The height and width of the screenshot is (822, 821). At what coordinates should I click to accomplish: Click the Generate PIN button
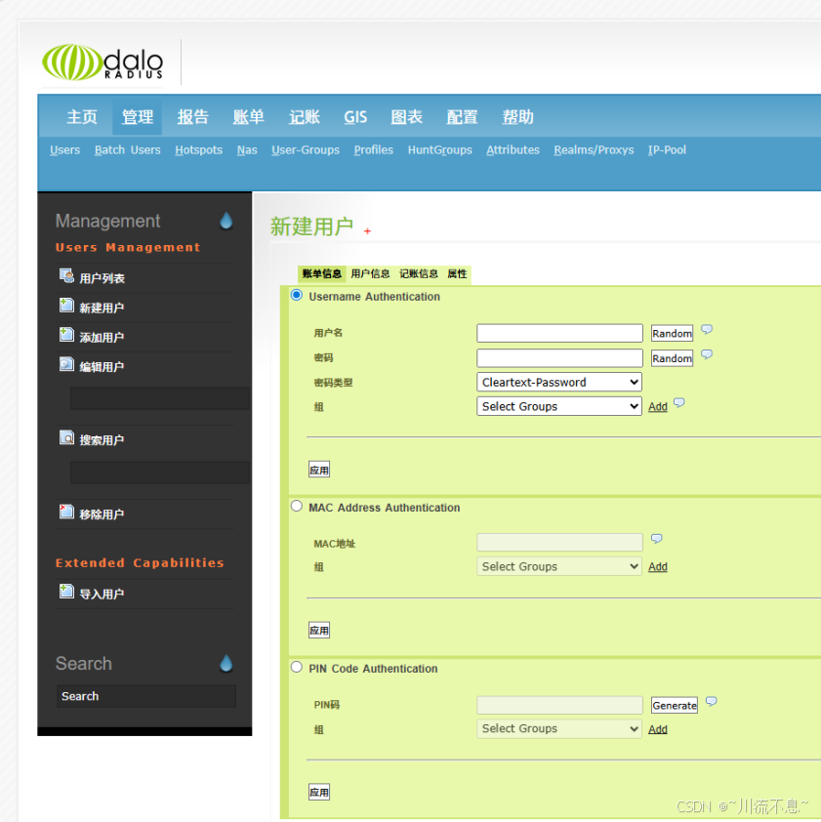675,706
